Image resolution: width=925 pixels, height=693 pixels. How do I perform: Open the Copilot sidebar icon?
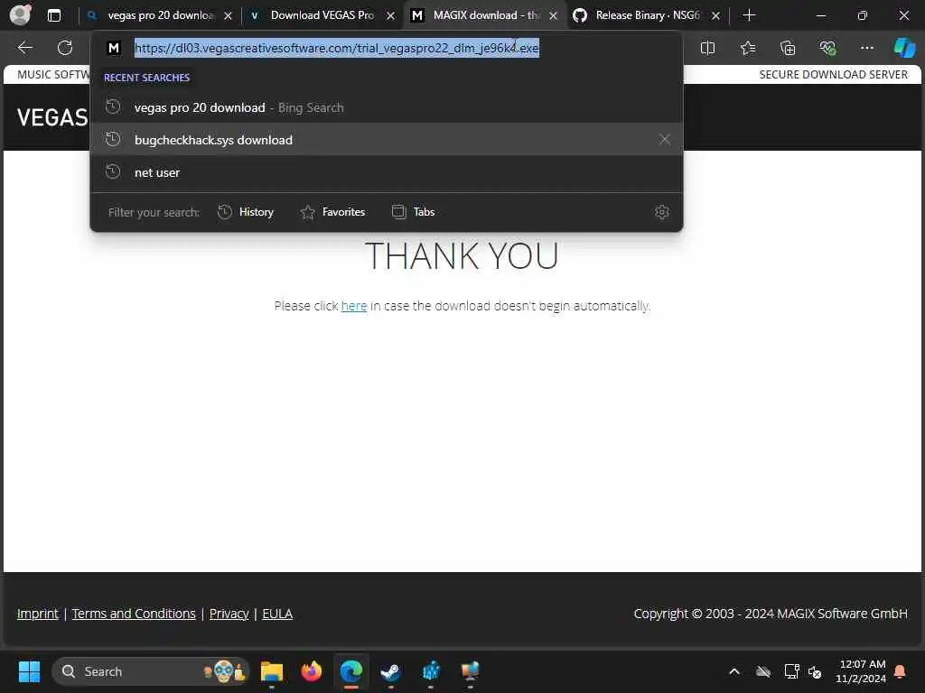click(x=904, y=48)
